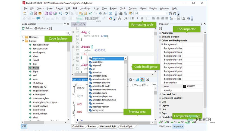Open the CSS menu
This screenshot has width=227, height=131.
(x=68, y=8)
